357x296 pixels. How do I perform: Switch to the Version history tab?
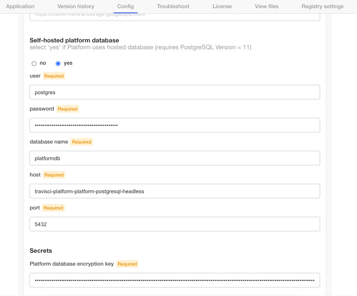76,6
